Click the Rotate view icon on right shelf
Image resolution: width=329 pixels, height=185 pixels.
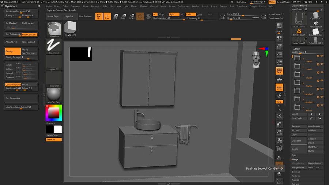[279, 140]
